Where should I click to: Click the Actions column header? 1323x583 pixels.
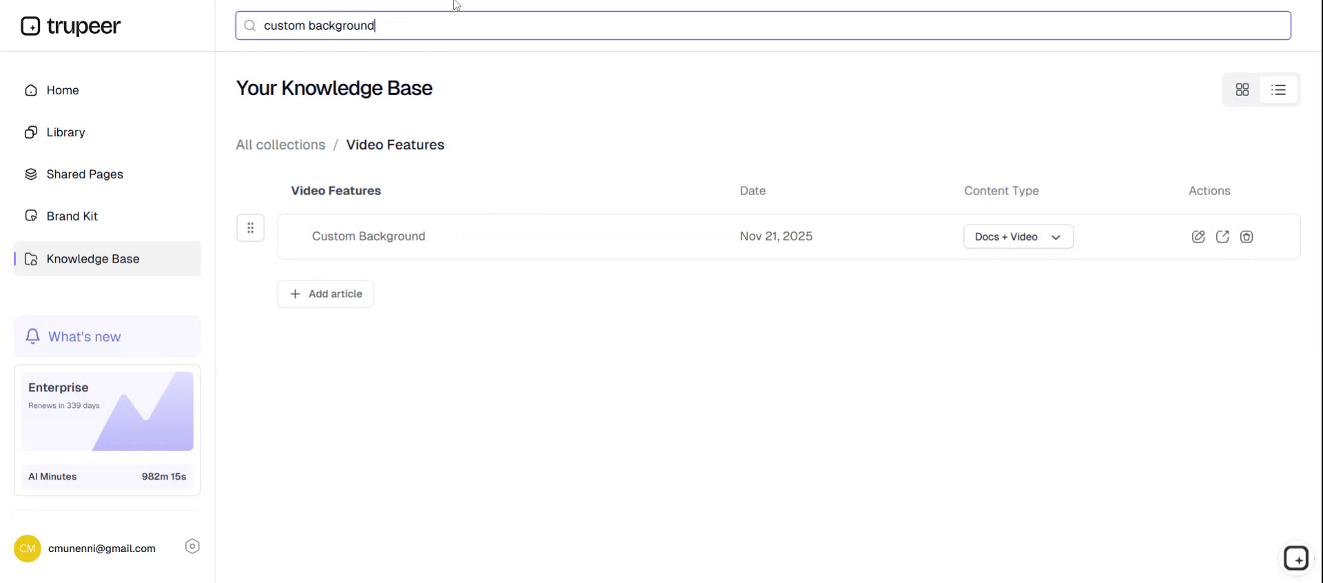1209,191
